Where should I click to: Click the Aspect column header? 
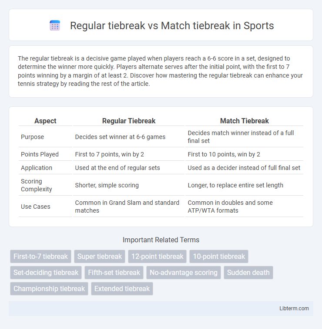pos(45,121)
